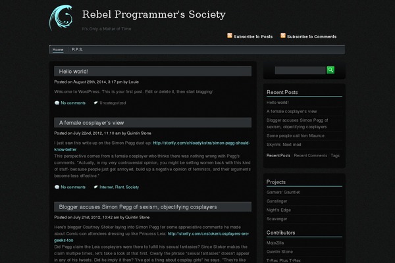Open Skyrim: Next mod recent post

point(284,145)
